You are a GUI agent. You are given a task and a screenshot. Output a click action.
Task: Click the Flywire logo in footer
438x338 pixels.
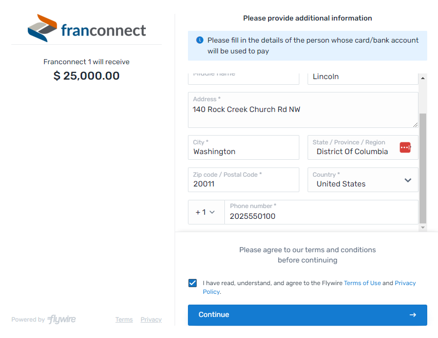[x=62, y=319]
